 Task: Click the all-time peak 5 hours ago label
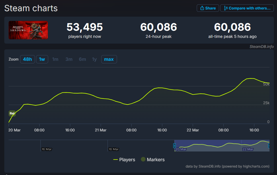pos(232,37)
